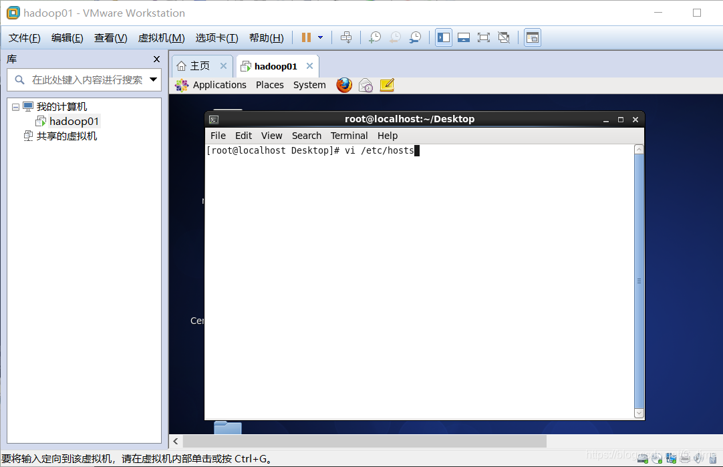
Task: Close the 库 library panel
Action: tap(157, 59)
